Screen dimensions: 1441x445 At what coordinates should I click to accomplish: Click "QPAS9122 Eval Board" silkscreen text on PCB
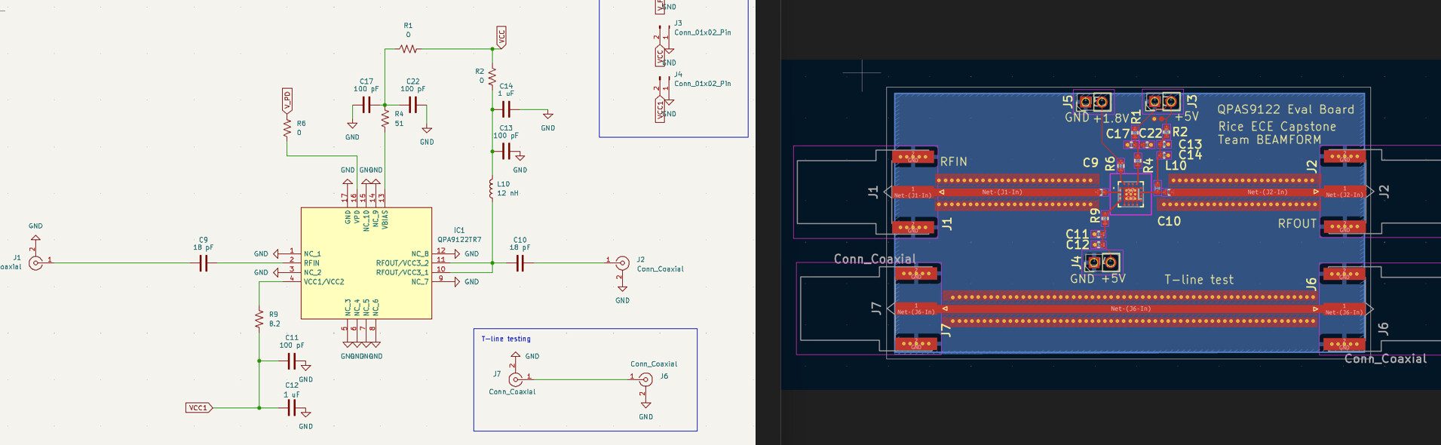pyautogui.click(x=1286, y=109)
